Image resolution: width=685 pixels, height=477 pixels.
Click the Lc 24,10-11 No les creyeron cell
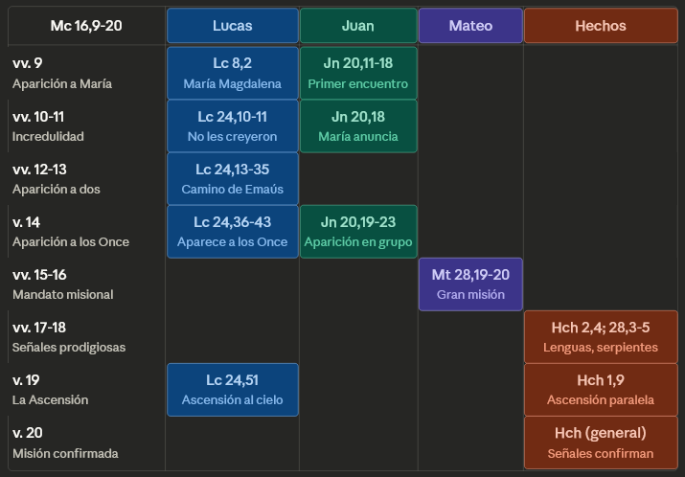(x=232, y=126)
